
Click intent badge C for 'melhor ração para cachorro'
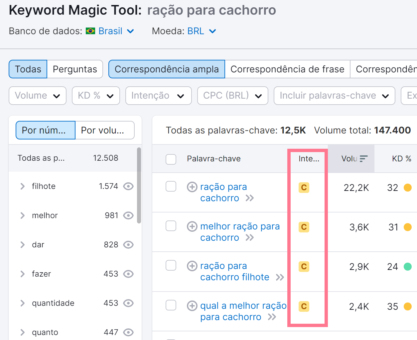coord(304,227)
